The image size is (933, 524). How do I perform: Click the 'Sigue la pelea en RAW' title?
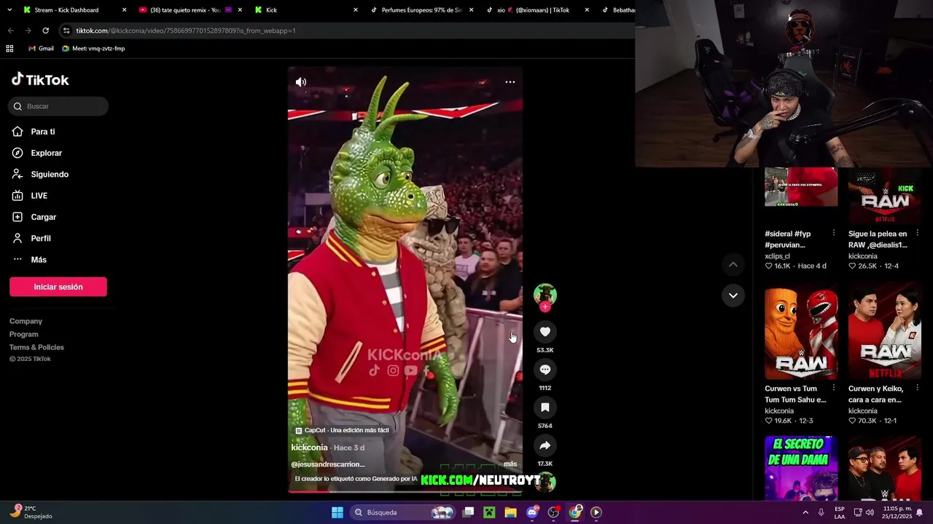(x=878, y=239)
